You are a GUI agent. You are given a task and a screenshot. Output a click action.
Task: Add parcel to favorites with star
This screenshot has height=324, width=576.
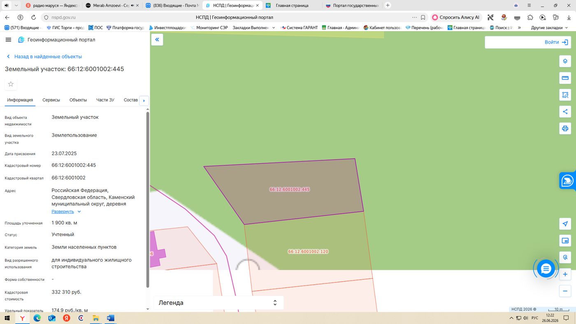pyautogui.click(x=11, y=84)
